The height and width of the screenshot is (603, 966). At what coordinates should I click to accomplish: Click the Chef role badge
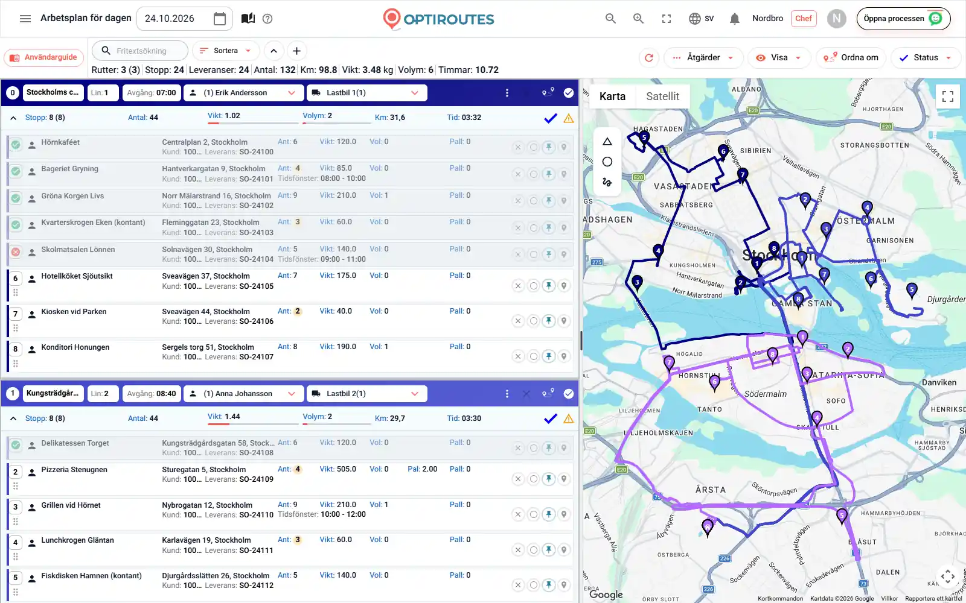coord(804,19)
